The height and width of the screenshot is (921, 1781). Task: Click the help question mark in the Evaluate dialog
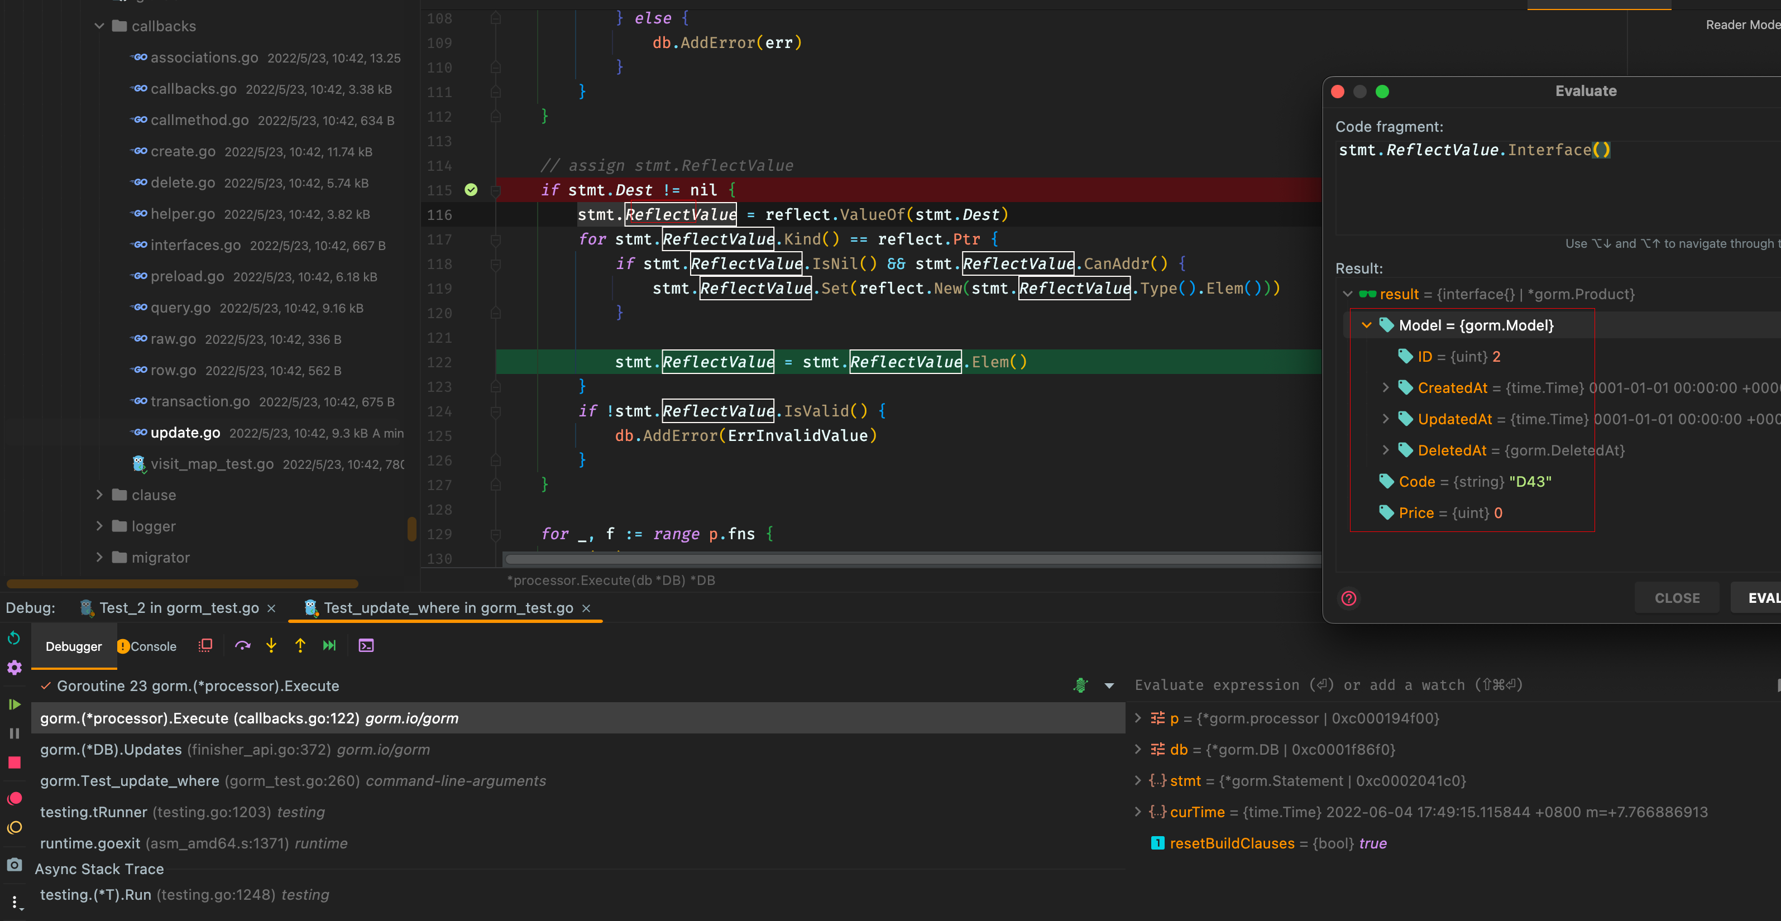pyautogui.click(x=1348, y=598)
